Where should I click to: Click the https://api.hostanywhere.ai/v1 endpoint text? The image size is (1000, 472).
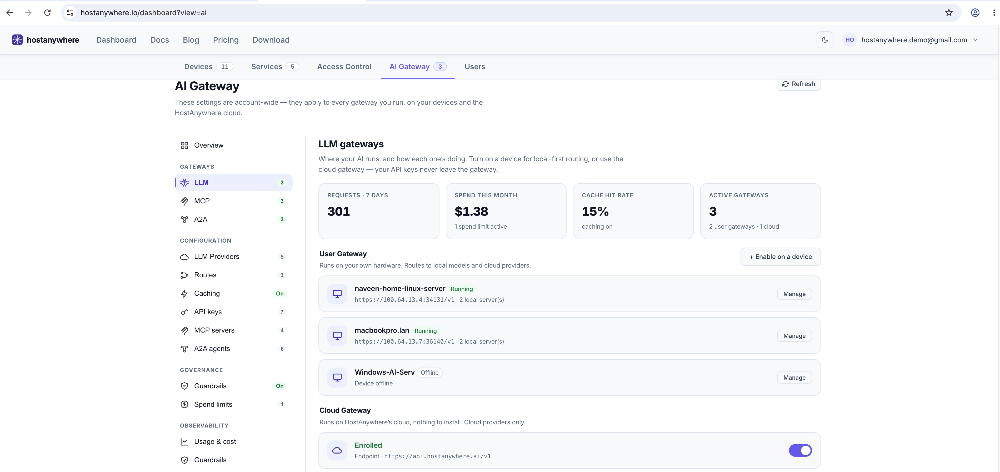437,456
